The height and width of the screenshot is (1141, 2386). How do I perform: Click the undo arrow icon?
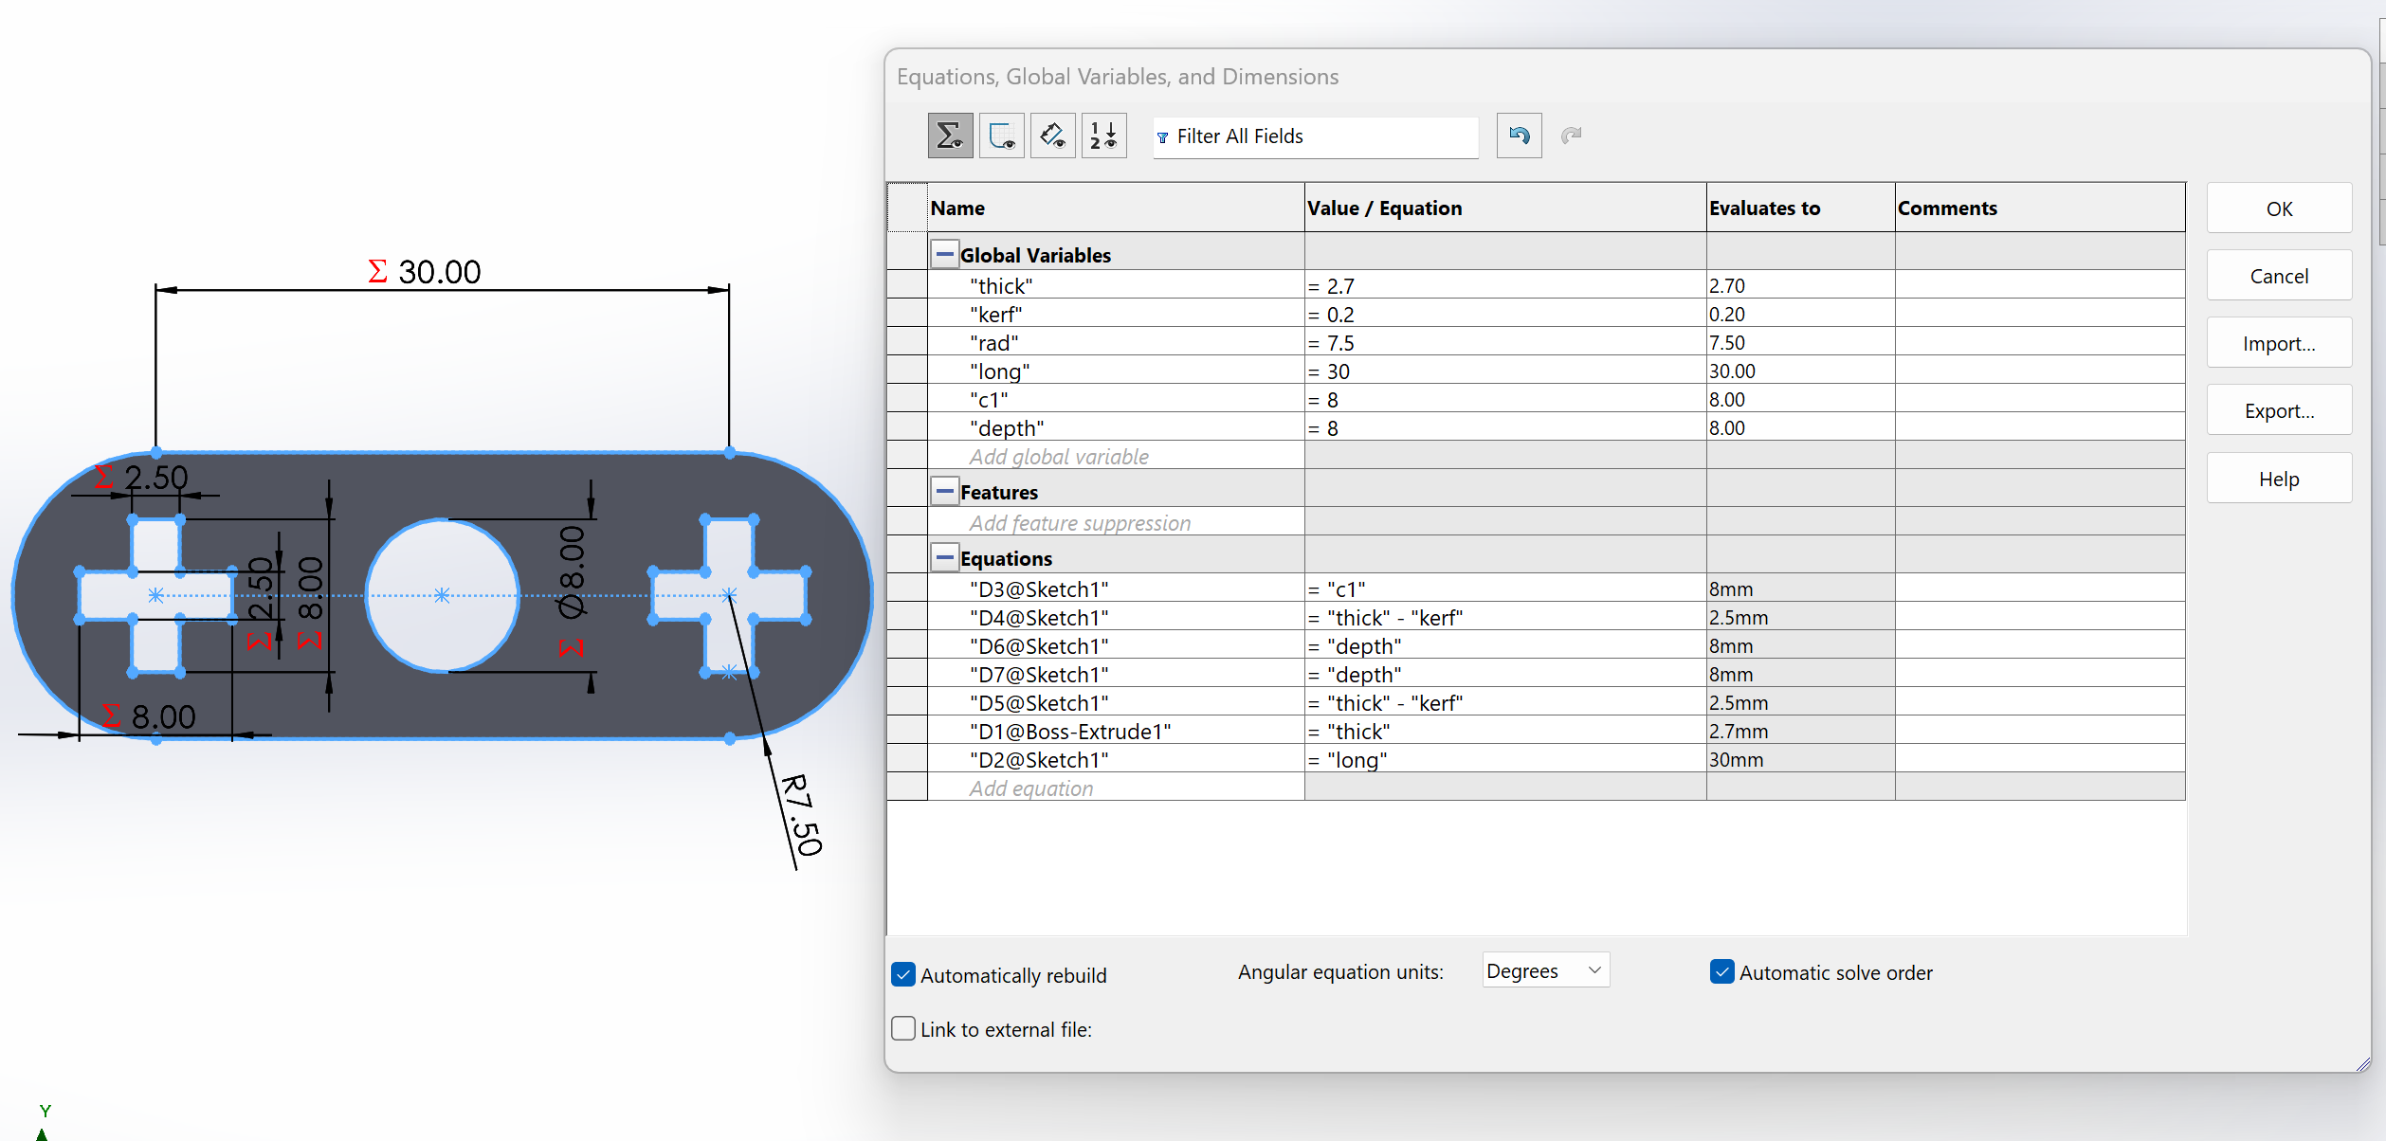tap(1519, 136)
